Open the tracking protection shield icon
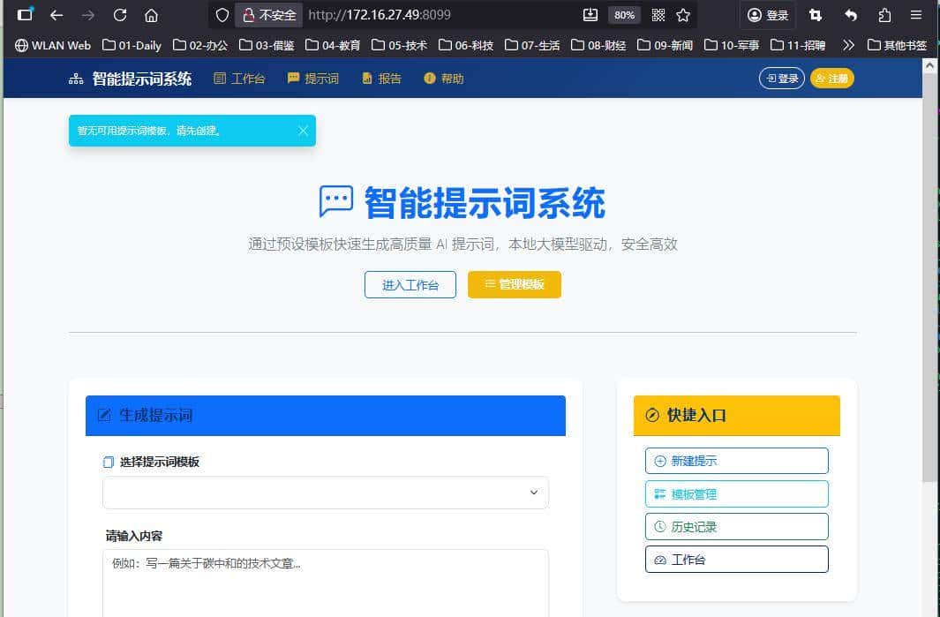Viewport: 940px width, 617px height. point(223,14)
